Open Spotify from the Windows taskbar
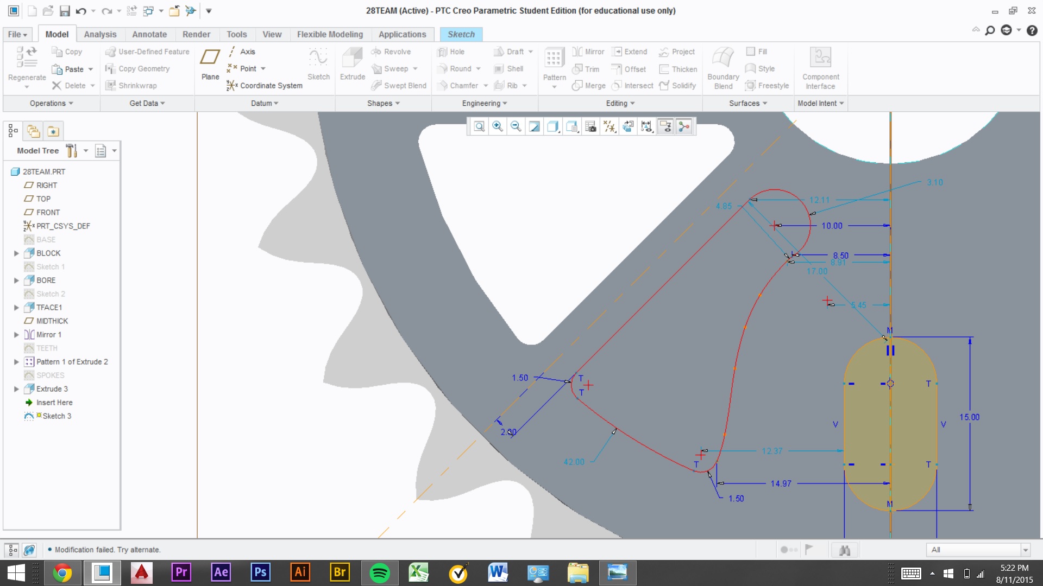 (x=380, y=572)
